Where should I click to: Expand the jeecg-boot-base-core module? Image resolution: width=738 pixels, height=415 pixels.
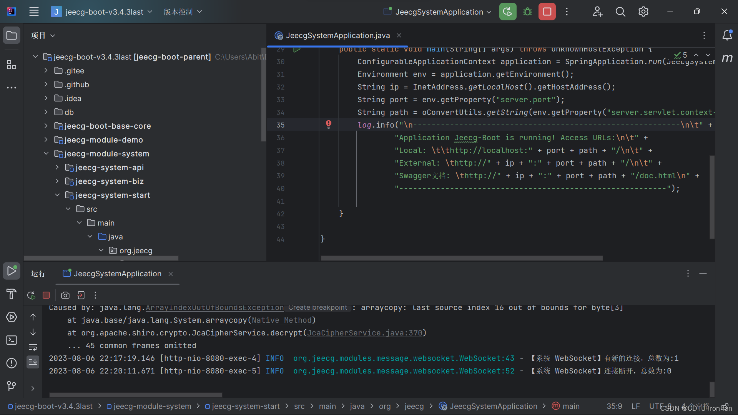point(46,126)
